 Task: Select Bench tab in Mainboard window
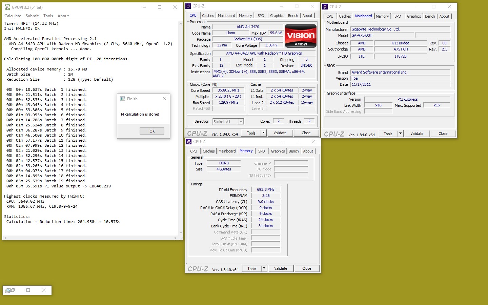tap(430, 16)
